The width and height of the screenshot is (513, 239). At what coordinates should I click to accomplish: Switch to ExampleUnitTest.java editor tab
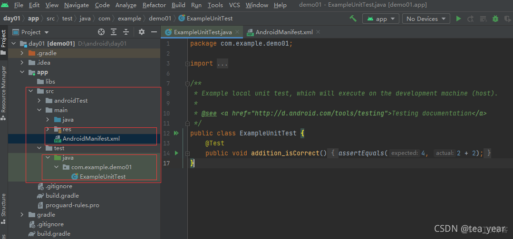[x=203, y=32]
